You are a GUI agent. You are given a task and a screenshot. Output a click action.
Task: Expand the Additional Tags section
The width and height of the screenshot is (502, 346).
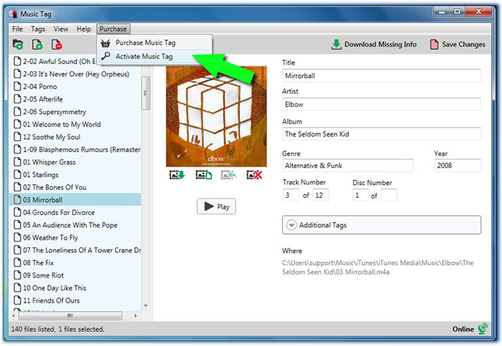[x=381, y=225]
